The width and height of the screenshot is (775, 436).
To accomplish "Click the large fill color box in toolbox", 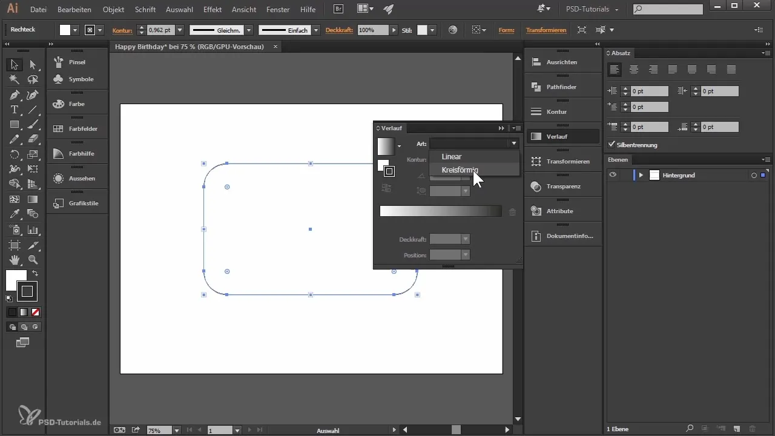I will click(x=16, y=280).
